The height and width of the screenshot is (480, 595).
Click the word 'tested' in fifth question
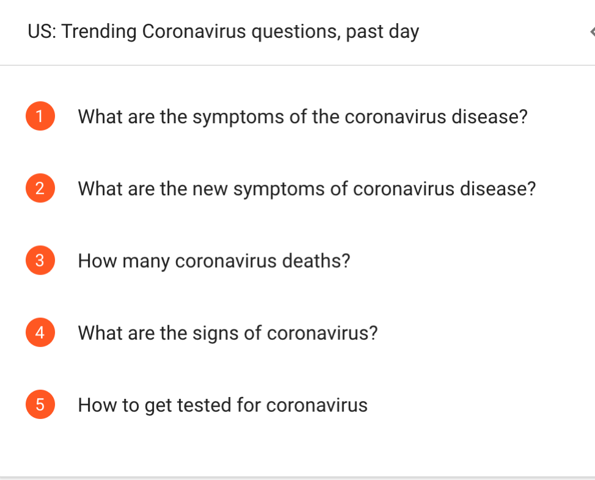[204, 404]
